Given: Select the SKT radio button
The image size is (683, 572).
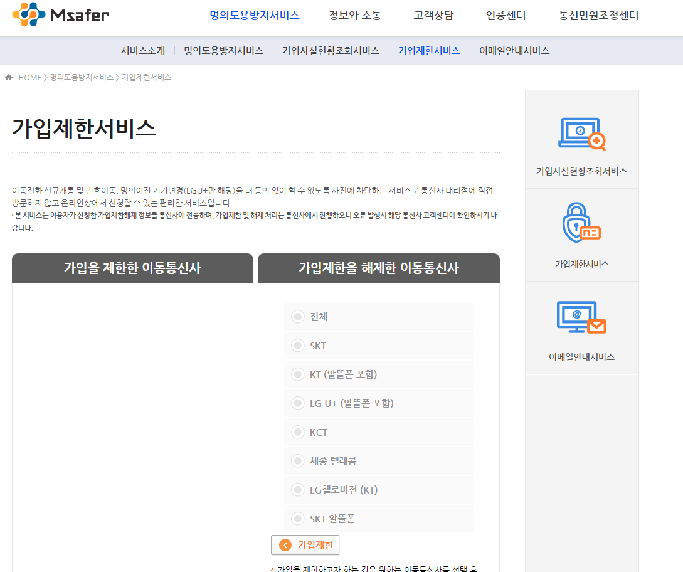Looking at the screenshot, I should (297, 345).
